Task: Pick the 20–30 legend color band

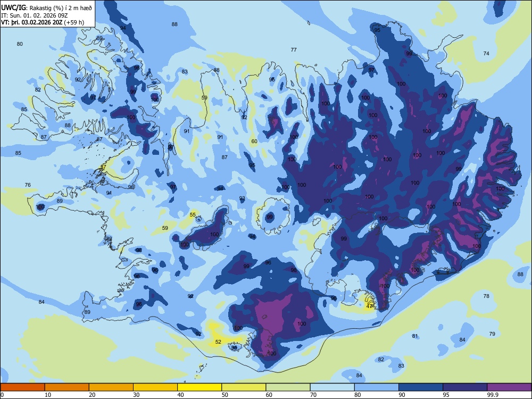Action: tap(111, 387)
